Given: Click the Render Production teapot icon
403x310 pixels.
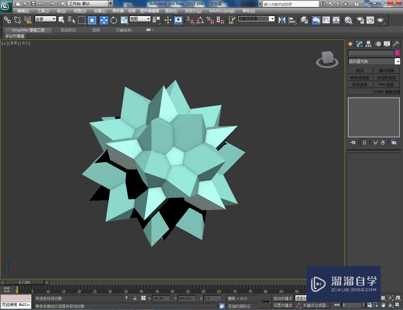Looking at the screenshot, I should tap(381, 20).
